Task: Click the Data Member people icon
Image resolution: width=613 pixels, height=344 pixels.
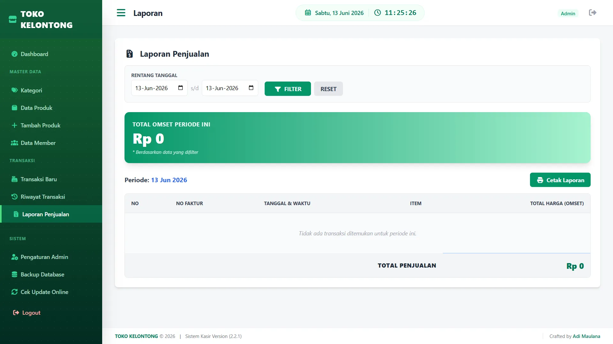Action: (14, 143)
